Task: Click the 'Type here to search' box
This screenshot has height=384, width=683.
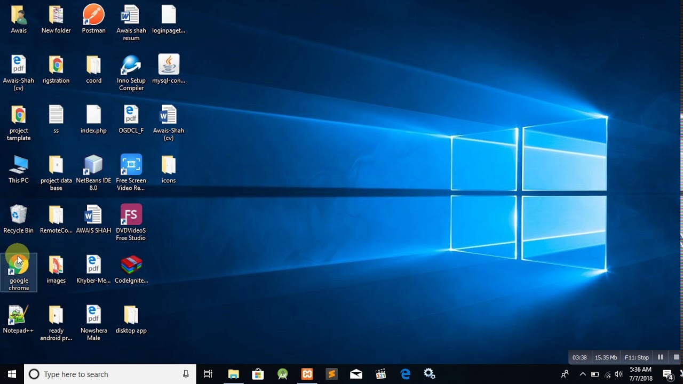Action: (110, 374)
